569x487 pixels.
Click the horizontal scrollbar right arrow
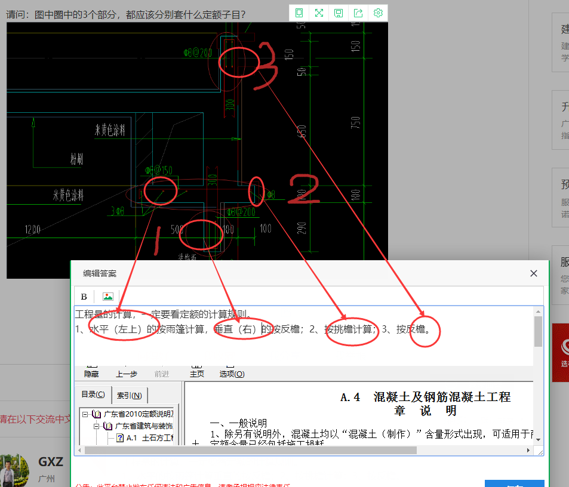528,450
